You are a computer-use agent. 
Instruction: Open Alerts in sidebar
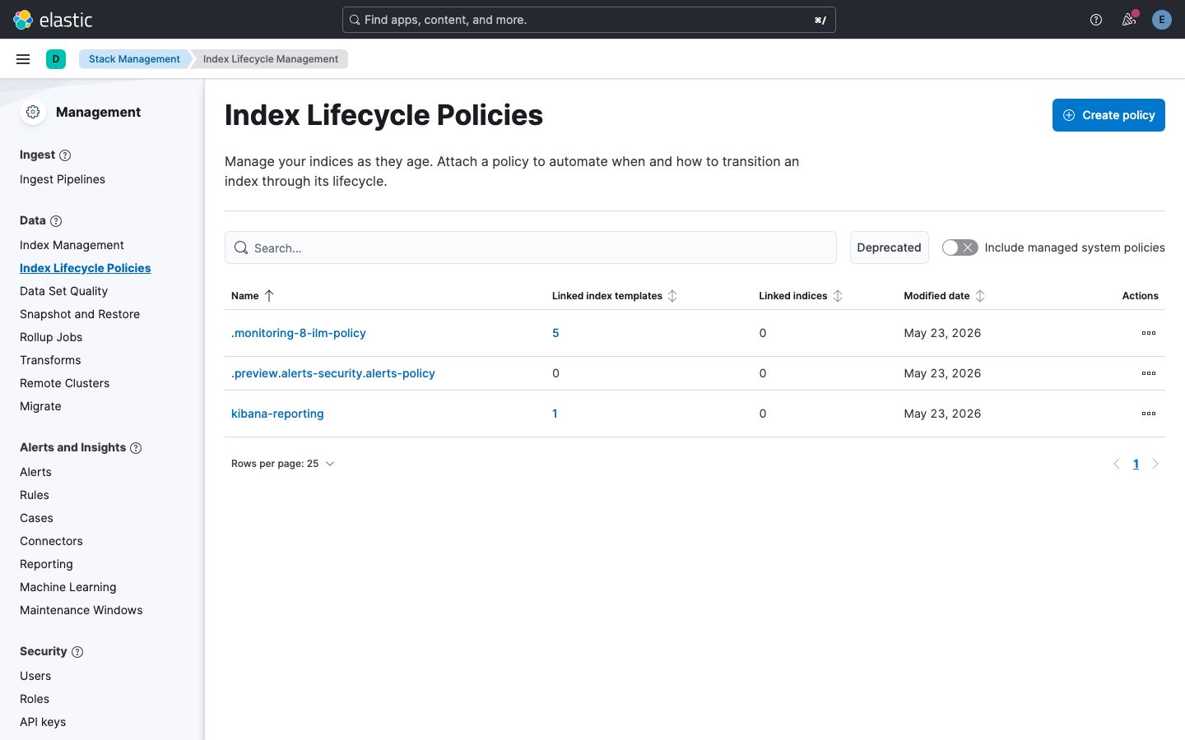35,472
